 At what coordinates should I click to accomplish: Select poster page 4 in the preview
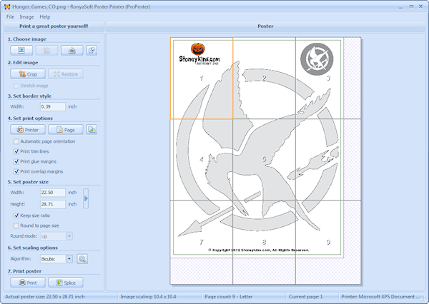coord(202,160)
